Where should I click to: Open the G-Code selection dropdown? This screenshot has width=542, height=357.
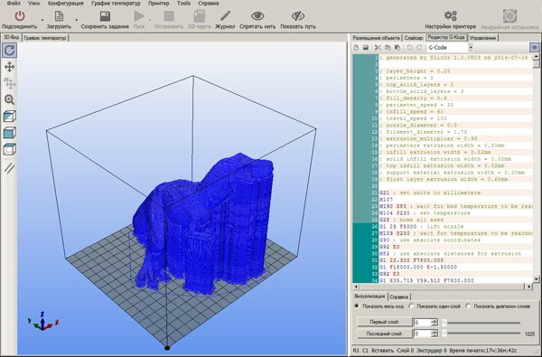coord(471,47)
